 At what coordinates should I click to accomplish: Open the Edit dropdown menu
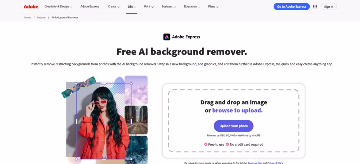132,7
